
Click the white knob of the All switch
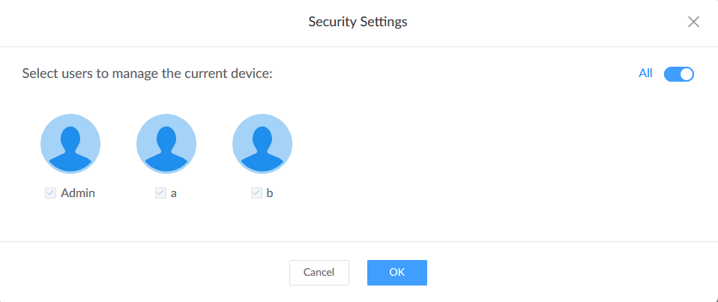(687, 73)
